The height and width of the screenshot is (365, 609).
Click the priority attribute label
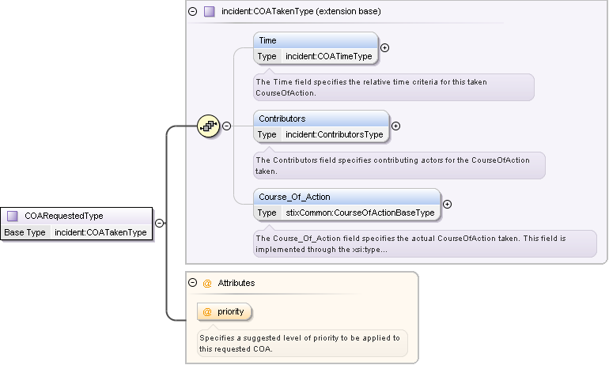231,312
